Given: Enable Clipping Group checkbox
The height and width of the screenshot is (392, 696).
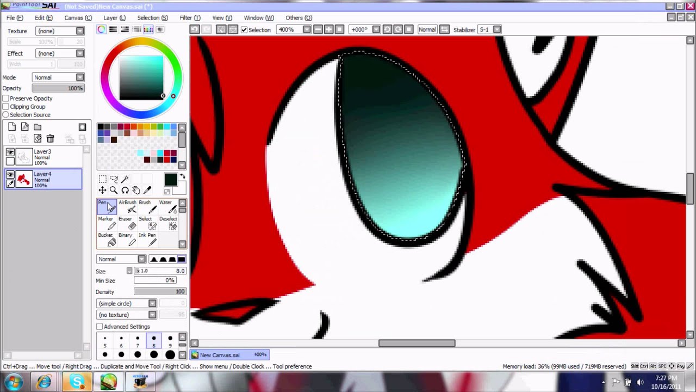Looking at the screenshot, I should 5,107.
